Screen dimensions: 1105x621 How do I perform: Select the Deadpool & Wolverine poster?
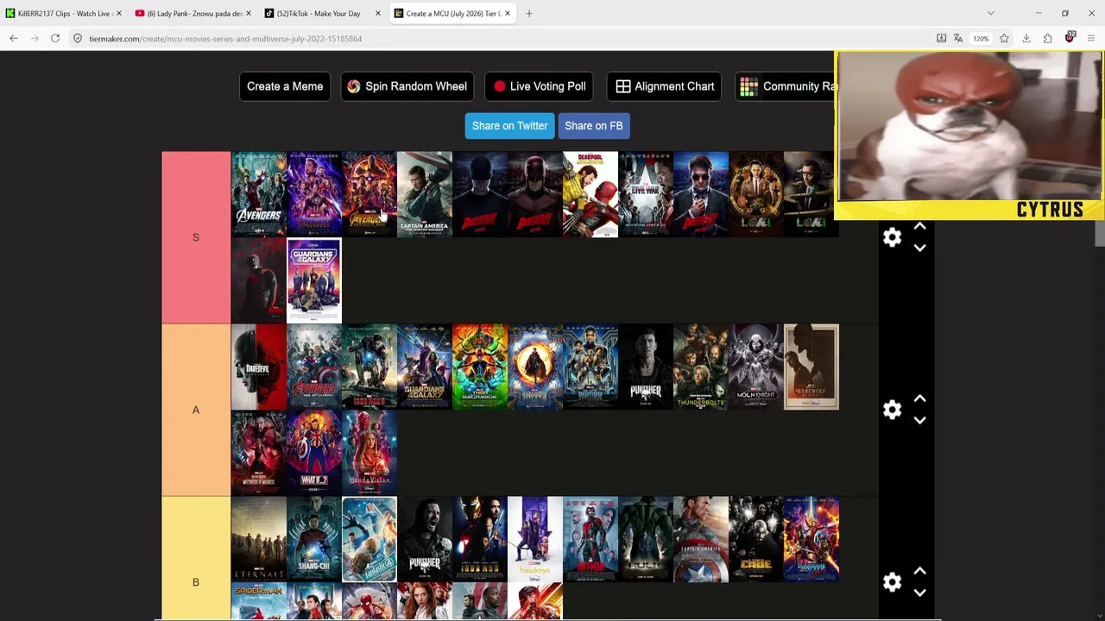pyautogui.click(x=590, y=194)
